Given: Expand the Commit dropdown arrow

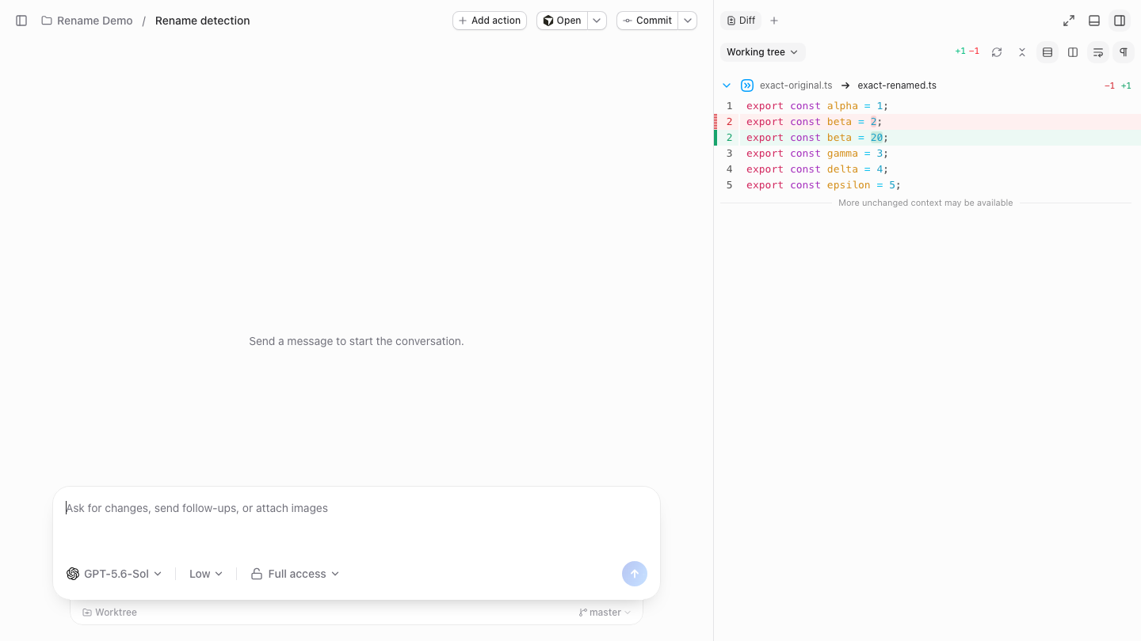Looking at the screenshot, I should pos(688,21).
